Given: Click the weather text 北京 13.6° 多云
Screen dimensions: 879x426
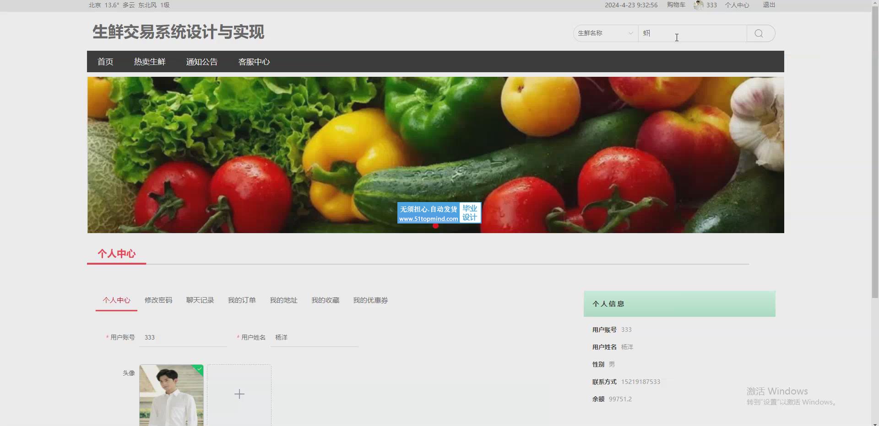Looking at the screenshot, I should pos(112,5).
